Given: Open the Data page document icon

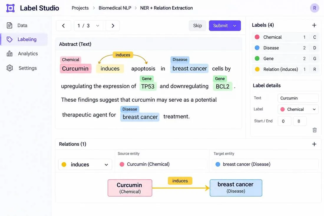Looking at the screenshot, I should 9,25.
